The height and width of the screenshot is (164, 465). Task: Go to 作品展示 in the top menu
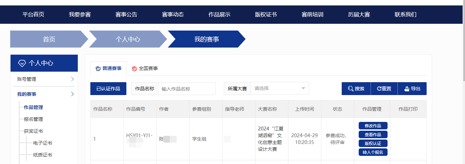[219, 15]
